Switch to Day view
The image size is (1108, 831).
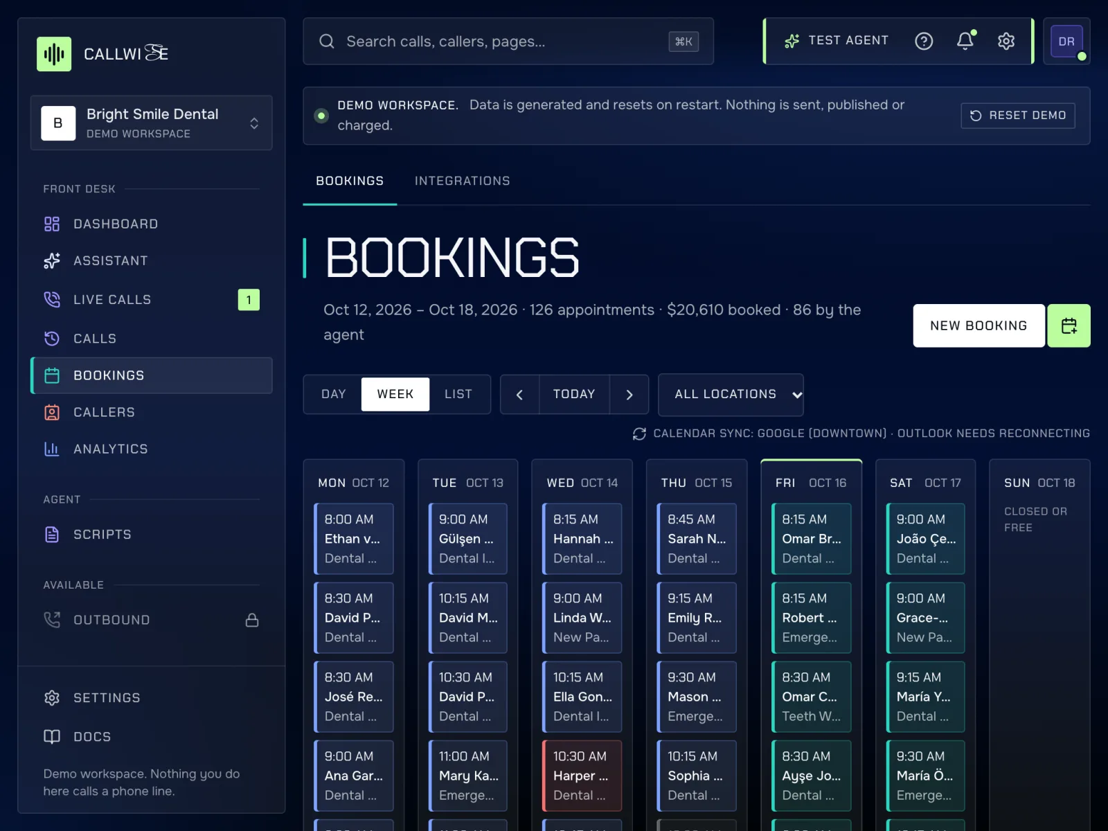coord(333,394)
